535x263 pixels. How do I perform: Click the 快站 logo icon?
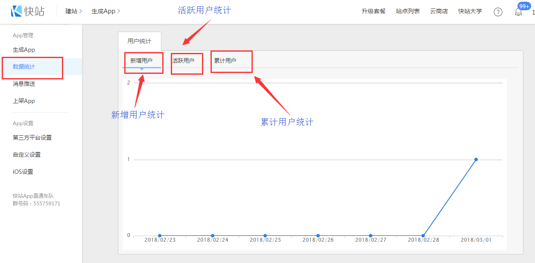coord(17,12)
